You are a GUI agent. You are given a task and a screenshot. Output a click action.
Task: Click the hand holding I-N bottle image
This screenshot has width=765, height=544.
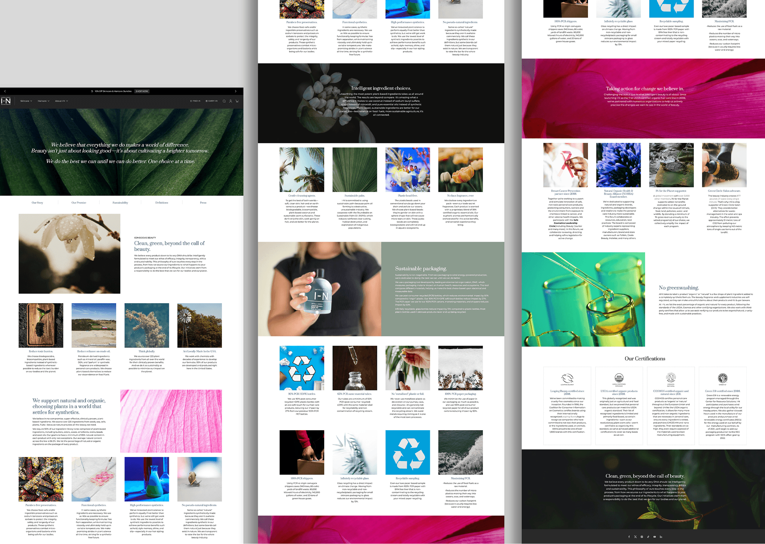[x=319, y=289]
